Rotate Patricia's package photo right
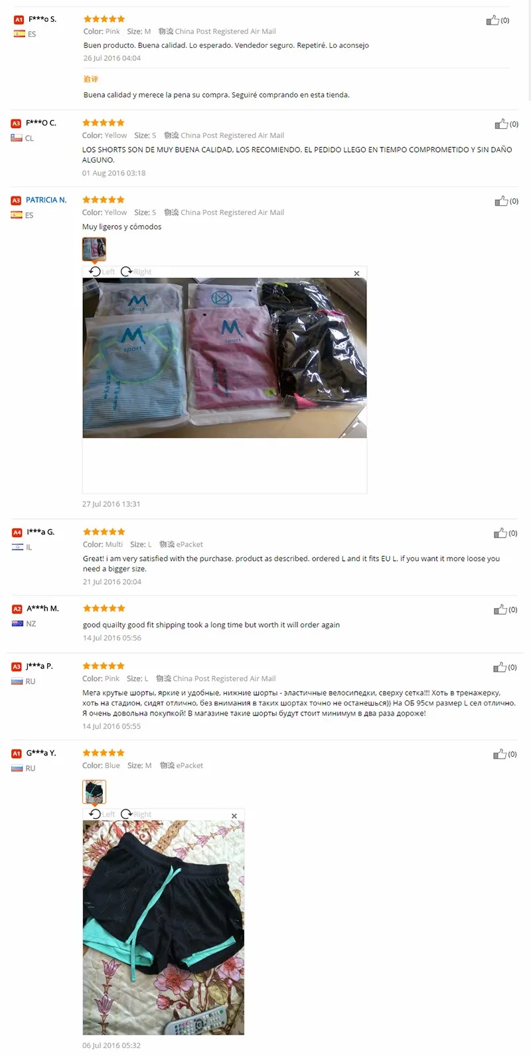This screenshot has width=531, height=1056. [x=136, y=271]
